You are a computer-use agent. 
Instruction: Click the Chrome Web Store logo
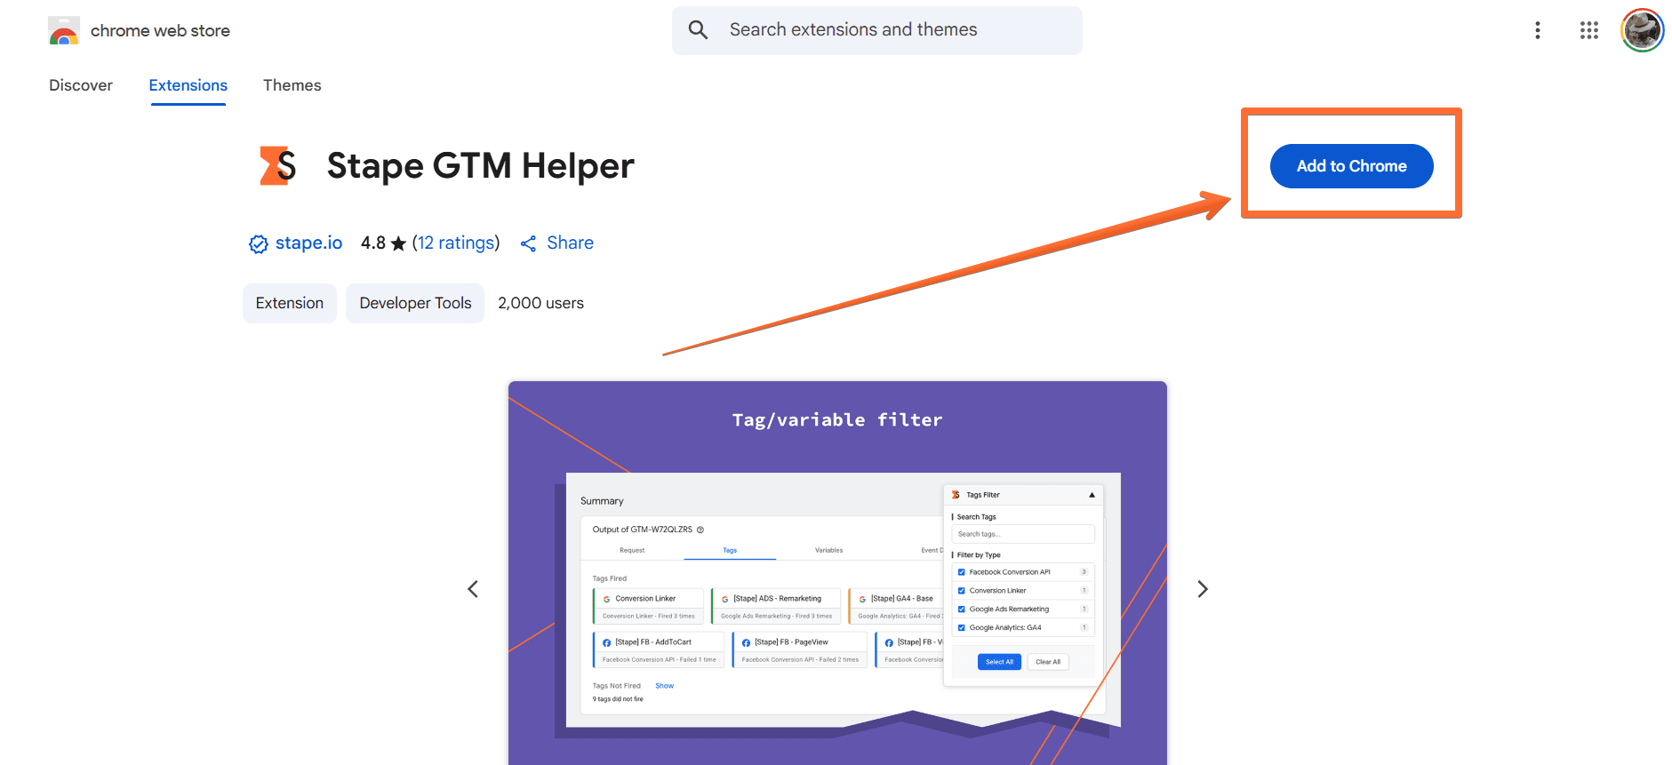64,31
